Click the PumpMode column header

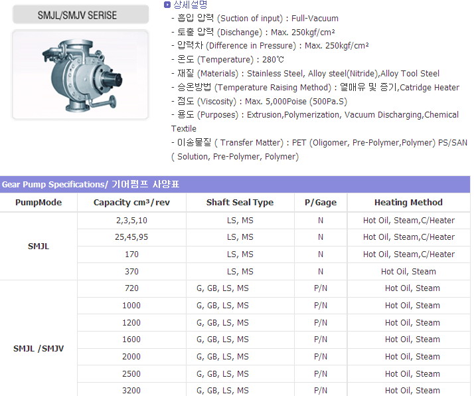(39, 203)
